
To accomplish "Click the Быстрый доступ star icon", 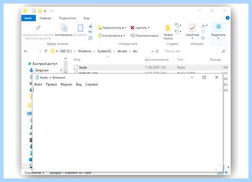I will pyautogui.click(x=29, y=64).
